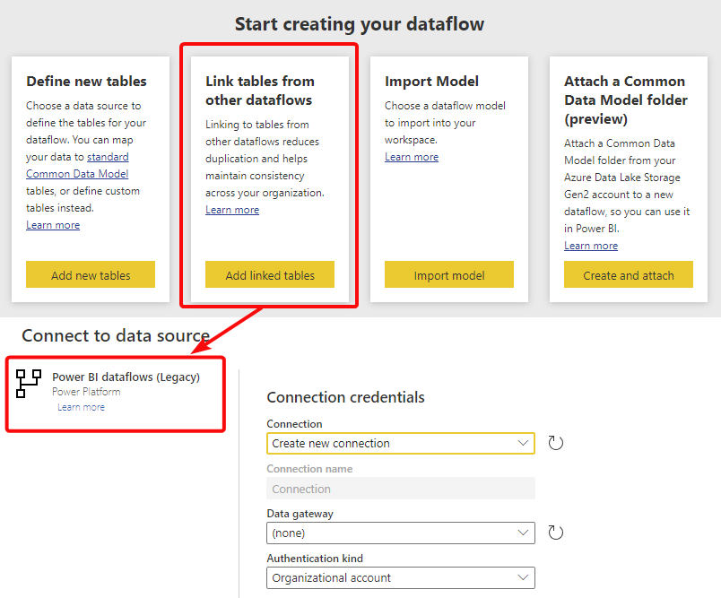Open Learn more under Link tables from other dataflows
The image size is (721, 598).
pyautogui.click(x=232, y=210)
